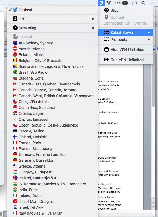Click the Brazil flag icon

(15, 72)
